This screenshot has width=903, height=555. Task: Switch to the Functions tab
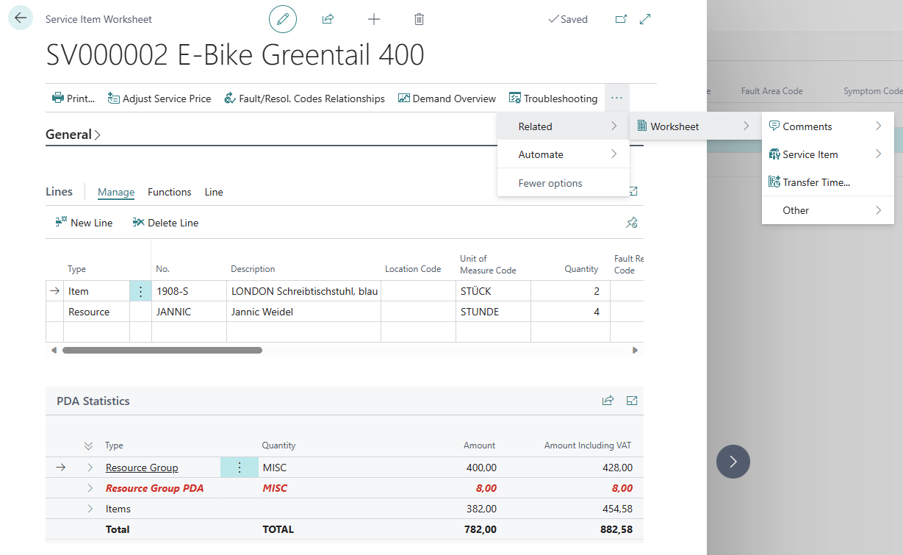(169, 192)
